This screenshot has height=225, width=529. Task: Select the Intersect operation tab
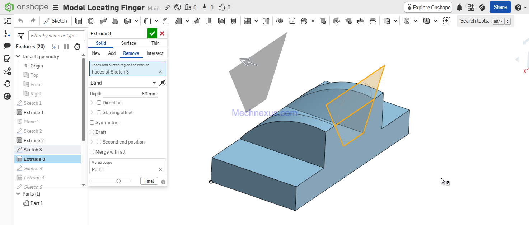tap(155, 53)
